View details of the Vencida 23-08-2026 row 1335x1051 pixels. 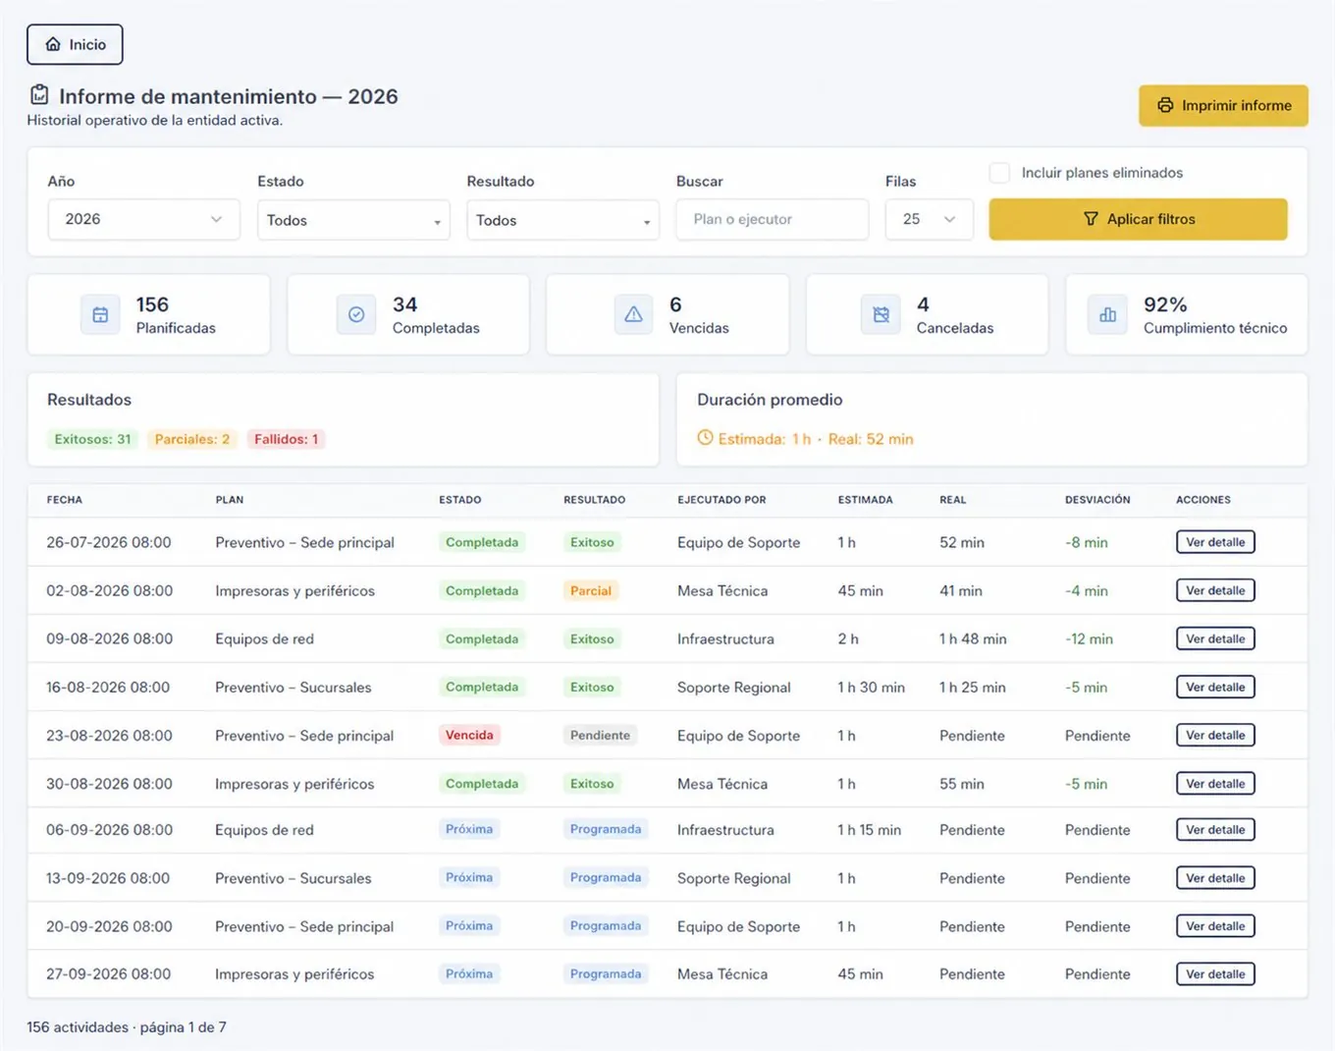(1215, 736)
